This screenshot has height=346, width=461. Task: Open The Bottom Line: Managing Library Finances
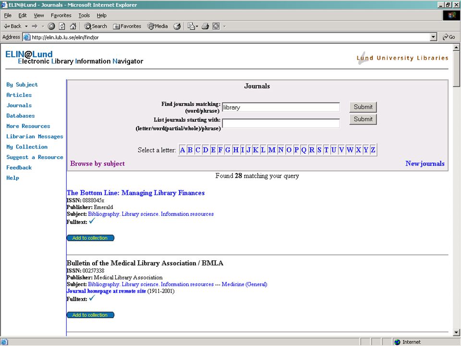pos(135,193)
